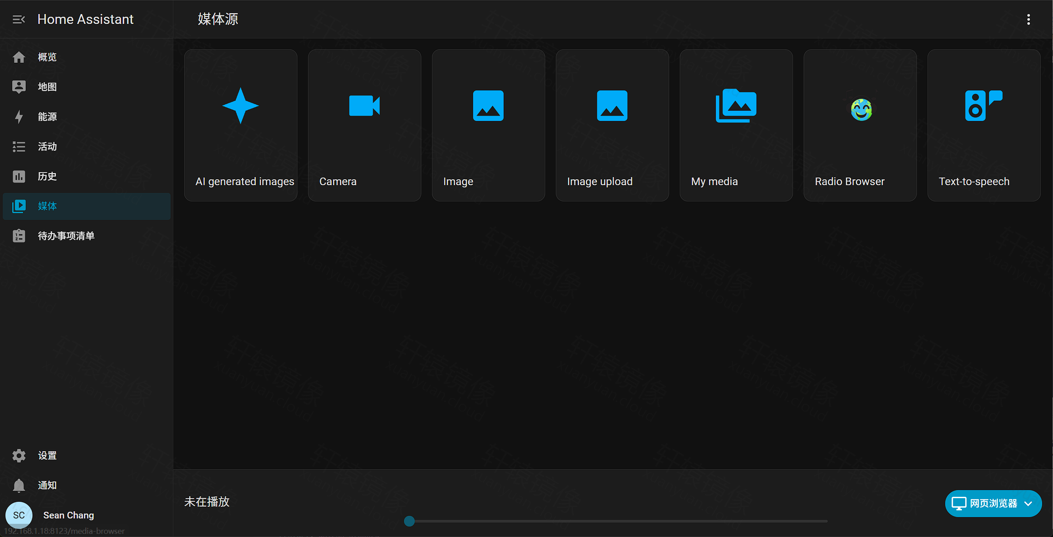
Task: Click the gear icon for 设置
Action: [x=19, y=455]
